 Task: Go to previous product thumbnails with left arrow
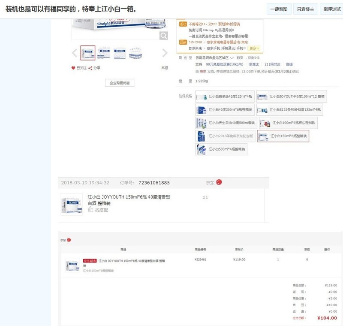coord(75,53)
